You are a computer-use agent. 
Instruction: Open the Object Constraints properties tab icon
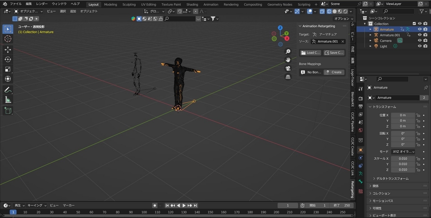(361, 165)
